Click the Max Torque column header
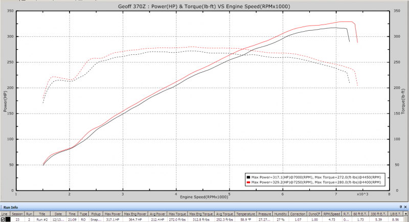Viewport: 409px width, 222px height. [177, 214]
